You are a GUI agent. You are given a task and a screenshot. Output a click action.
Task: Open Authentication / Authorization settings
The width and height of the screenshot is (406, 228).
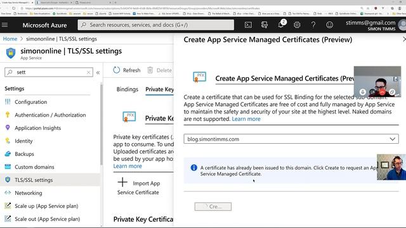50,115
